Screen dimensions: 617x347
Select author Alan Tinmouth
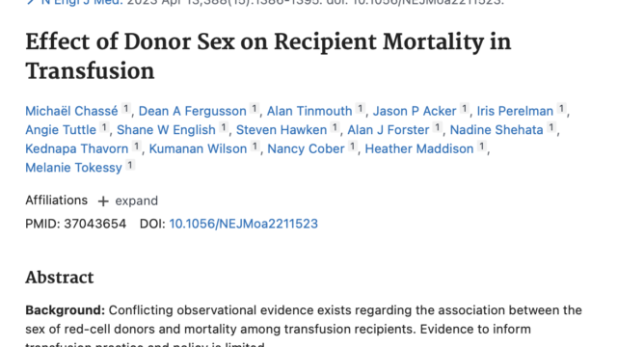point(309,112)
